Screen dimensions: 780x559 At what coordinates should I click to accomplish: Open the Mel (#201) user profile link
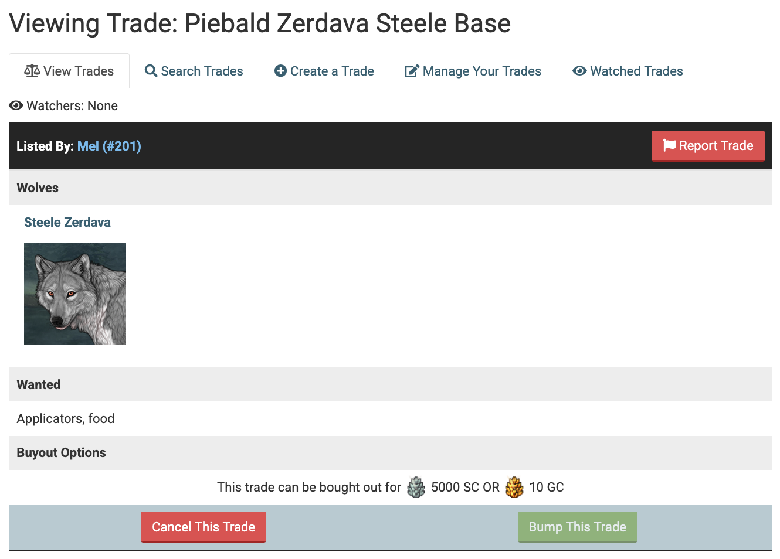tap(109, 146)
